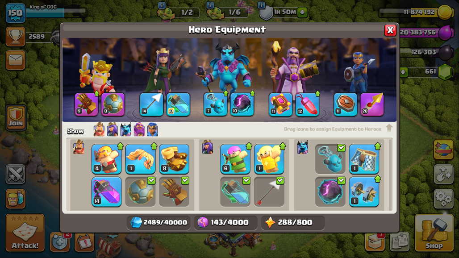Click the King of COC experience bar
The height and width of the screenshot is (258, 459).
[x=56, y=11]
